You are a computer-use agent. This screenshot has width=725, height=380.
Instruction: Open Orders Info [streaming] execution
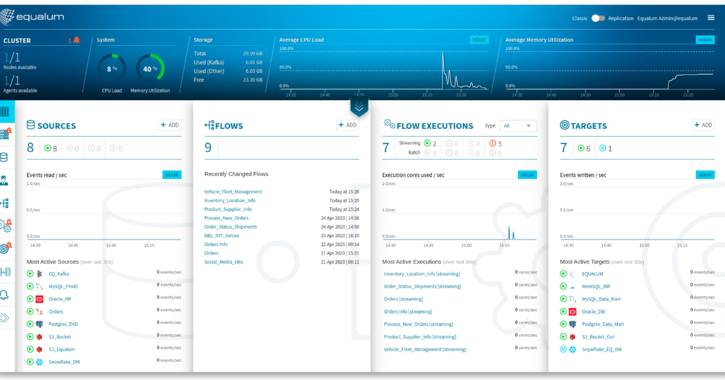tap(408, 312)
